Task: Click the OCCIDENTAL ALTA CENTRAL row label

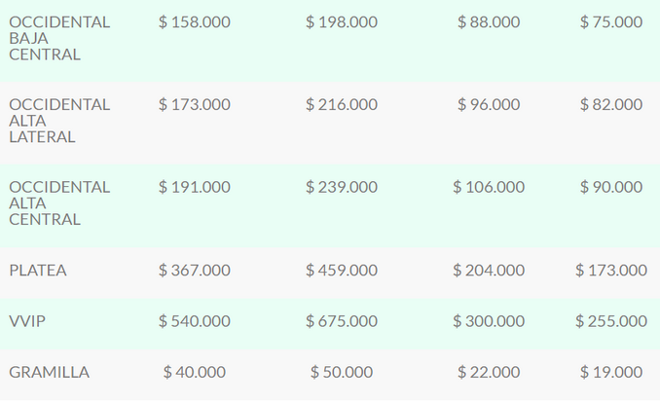Action: [58, 203]
